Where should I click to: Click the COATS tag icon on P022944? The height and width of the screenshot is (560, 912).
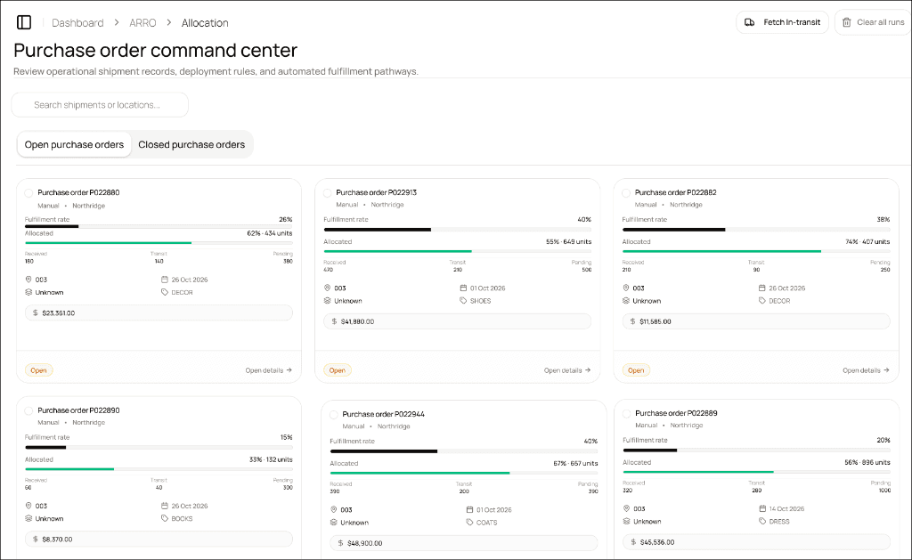click(470, 523)
